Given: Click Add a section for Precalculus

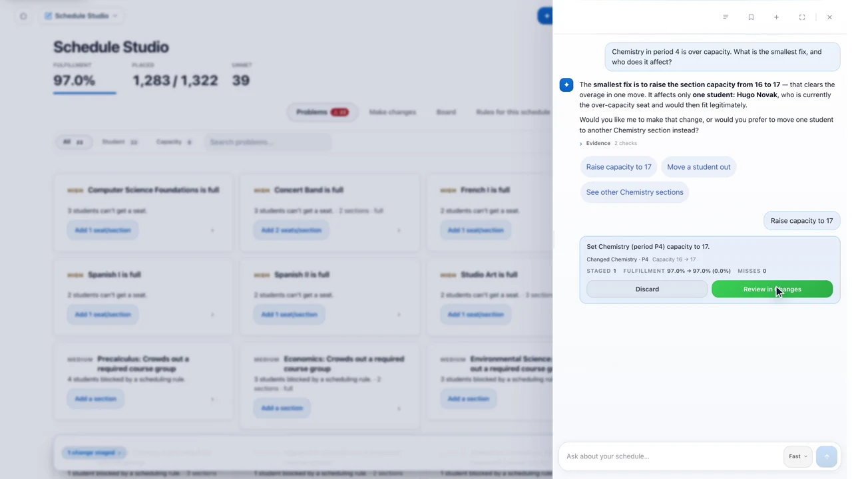Looking at the screenshot, I should point(95,399).
